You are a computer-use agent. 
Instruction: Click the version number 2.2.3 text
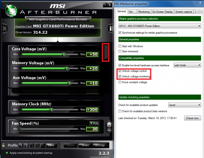(x=104, y=153)
